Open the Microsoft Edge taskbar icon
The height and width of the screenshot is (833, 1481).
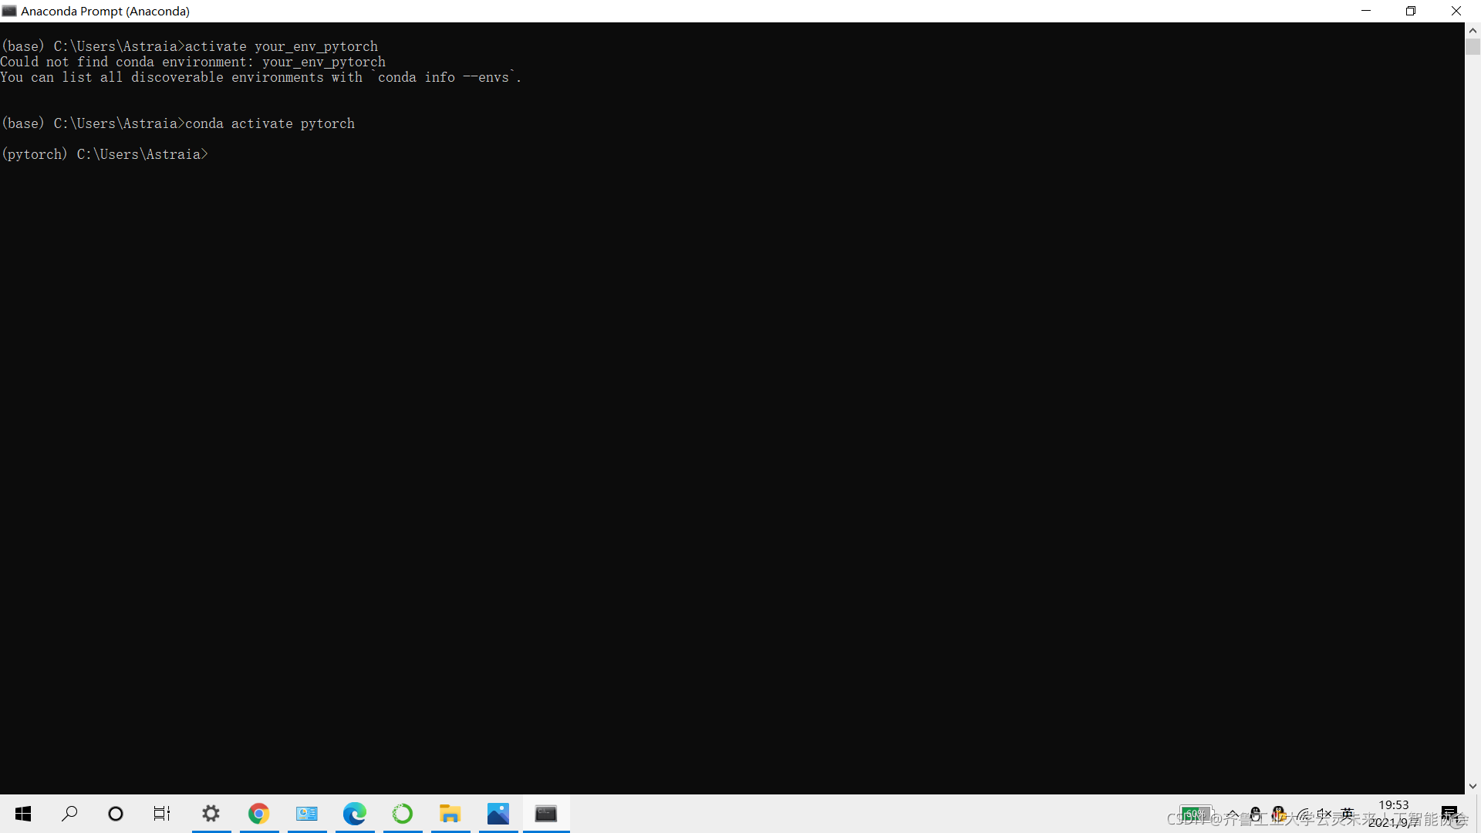pos(354,813)
